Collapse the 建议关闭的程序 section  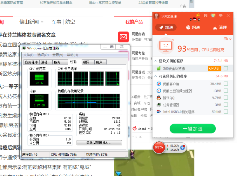click(x=156, y=61)
